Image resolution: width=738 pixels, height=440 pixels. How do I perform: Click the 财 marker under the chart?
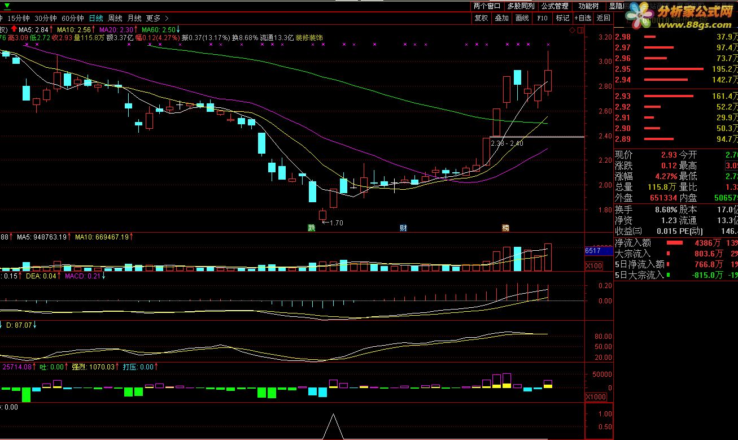point(403,228)
